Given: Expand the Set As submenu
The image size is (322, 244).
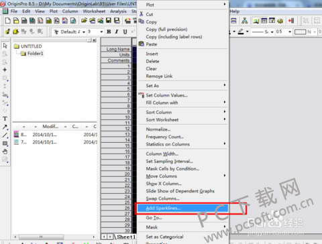Looking at the screenshot, I should click(183, 86).
